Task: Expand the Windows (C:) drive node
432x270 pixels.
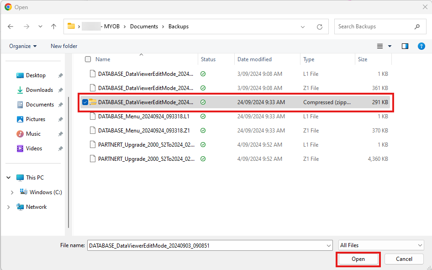Action: (12, 192)
